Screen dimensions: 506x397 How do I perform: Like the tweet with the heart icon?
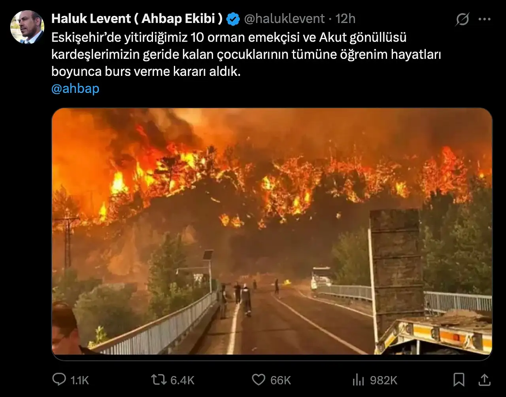click(259, 380)
